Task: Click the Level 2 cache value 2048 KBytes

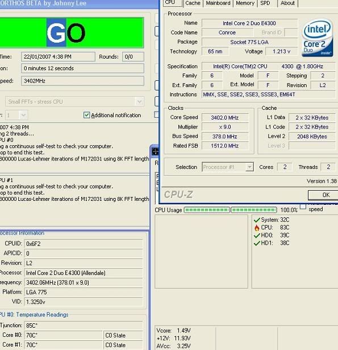Action: point(312,137)
